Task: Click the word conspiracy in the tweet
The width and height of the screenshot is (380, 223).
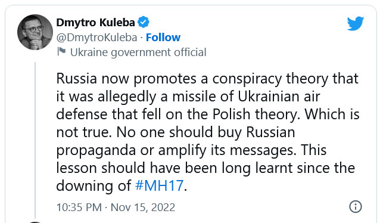Action: pos(247,79)
